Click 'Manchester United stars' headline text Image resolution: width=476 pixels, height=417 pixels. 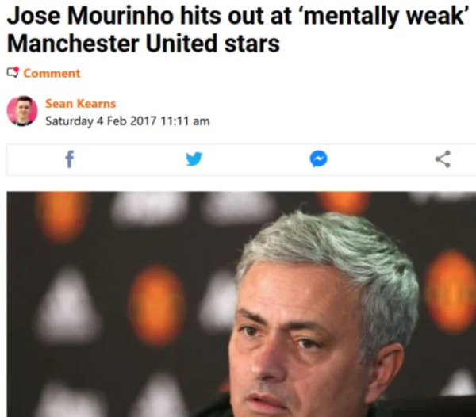[x=143, y=44]
